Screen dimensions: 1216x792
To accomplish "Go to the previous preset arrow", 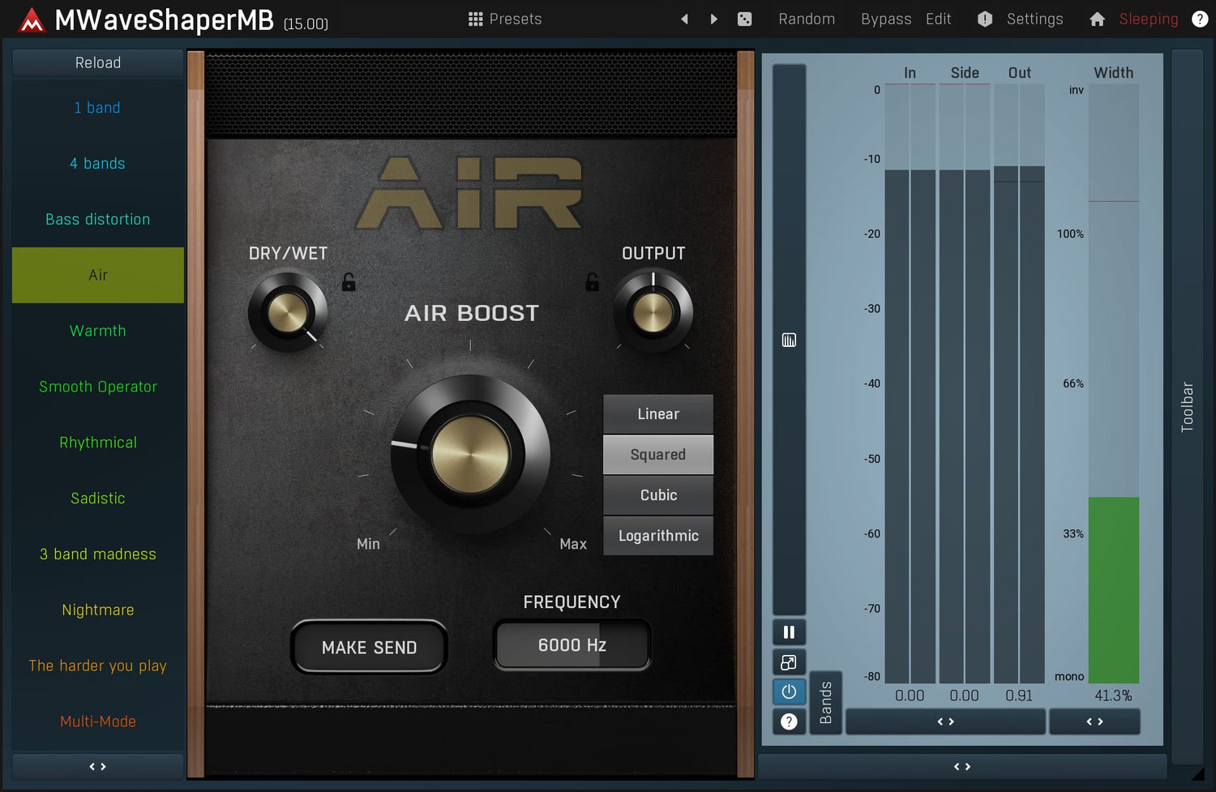I will pos(685,19).
